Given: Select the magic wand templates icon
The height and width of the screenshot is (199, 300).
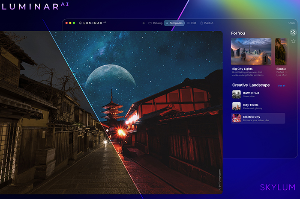Looking at the screenshot, I should [293, 32].
